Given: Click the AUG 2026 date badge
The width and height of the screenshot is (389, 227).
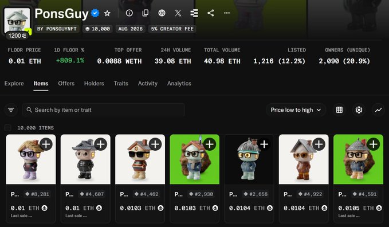Looking at the screenshot, I should [x=130, y=29].
